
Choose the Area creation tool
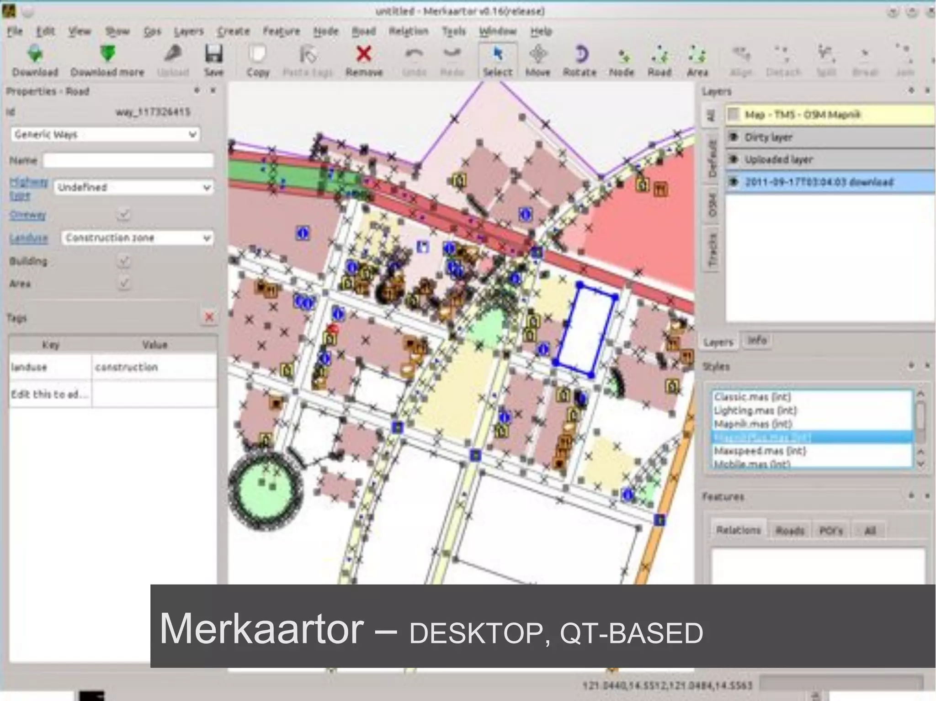[x=697, y=61]
